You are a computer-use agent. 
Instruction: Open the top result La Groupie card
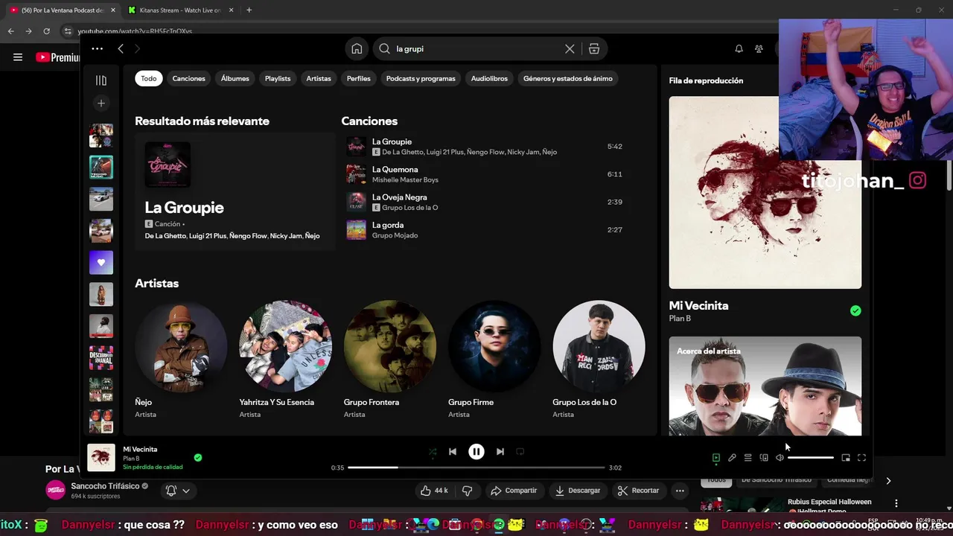pos(235,191)
